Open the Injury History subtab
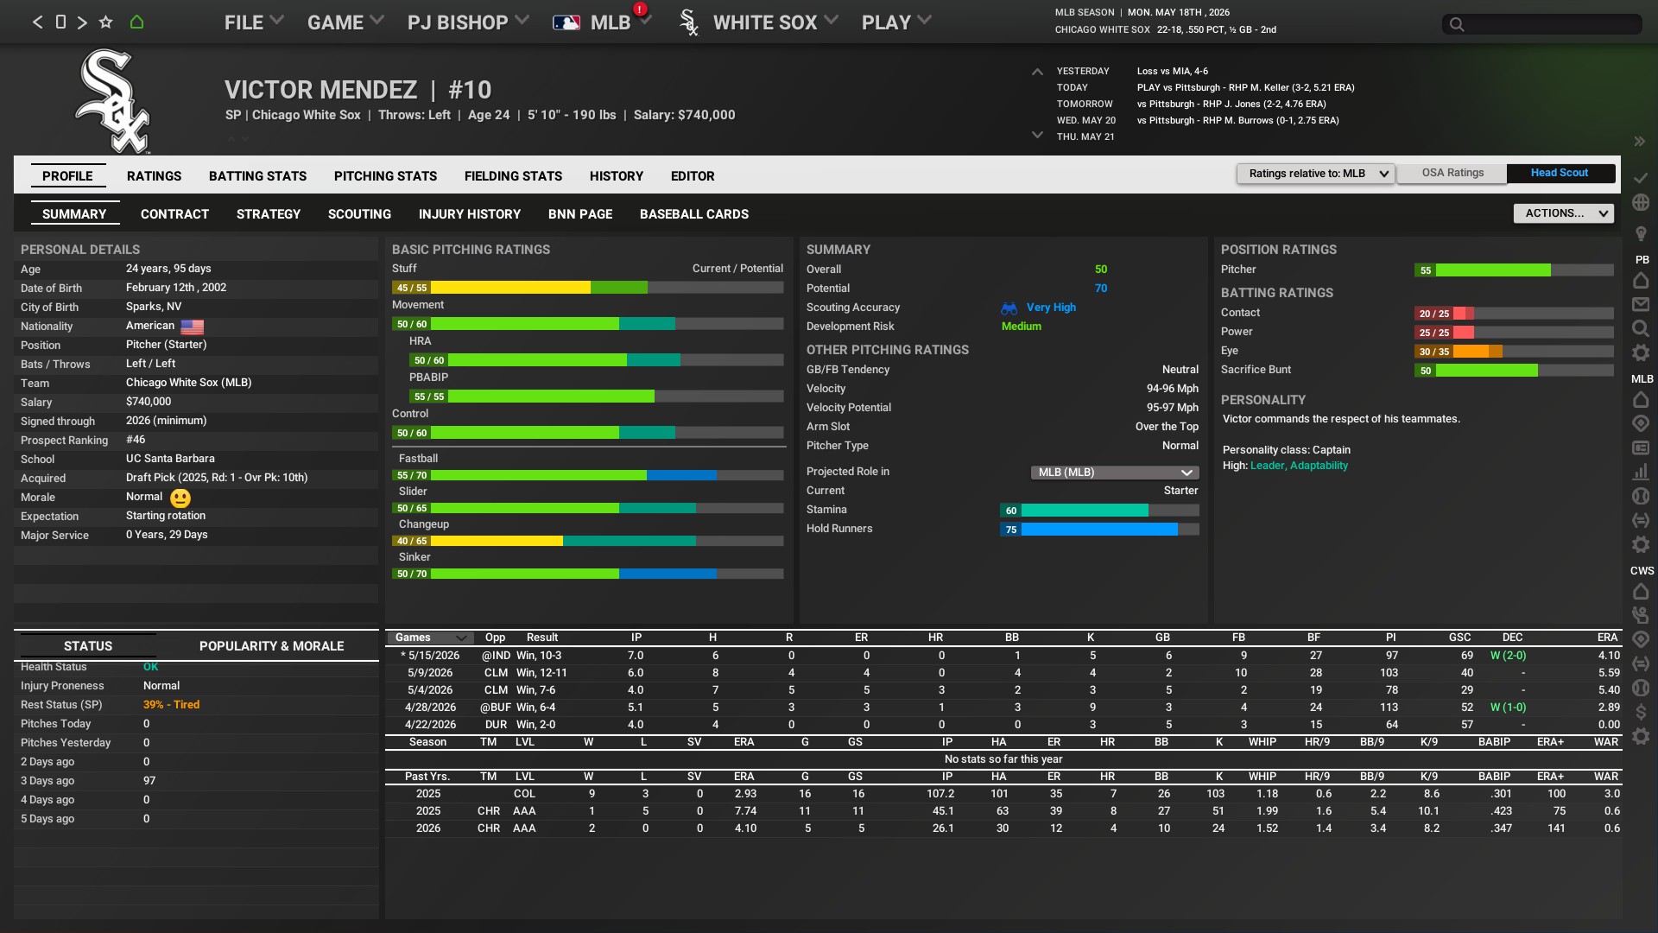 469,214
